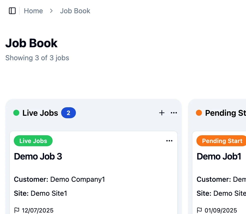Click the green Live Jobs status dot
This screenshot has height=214, width=246.
(16, 113)
